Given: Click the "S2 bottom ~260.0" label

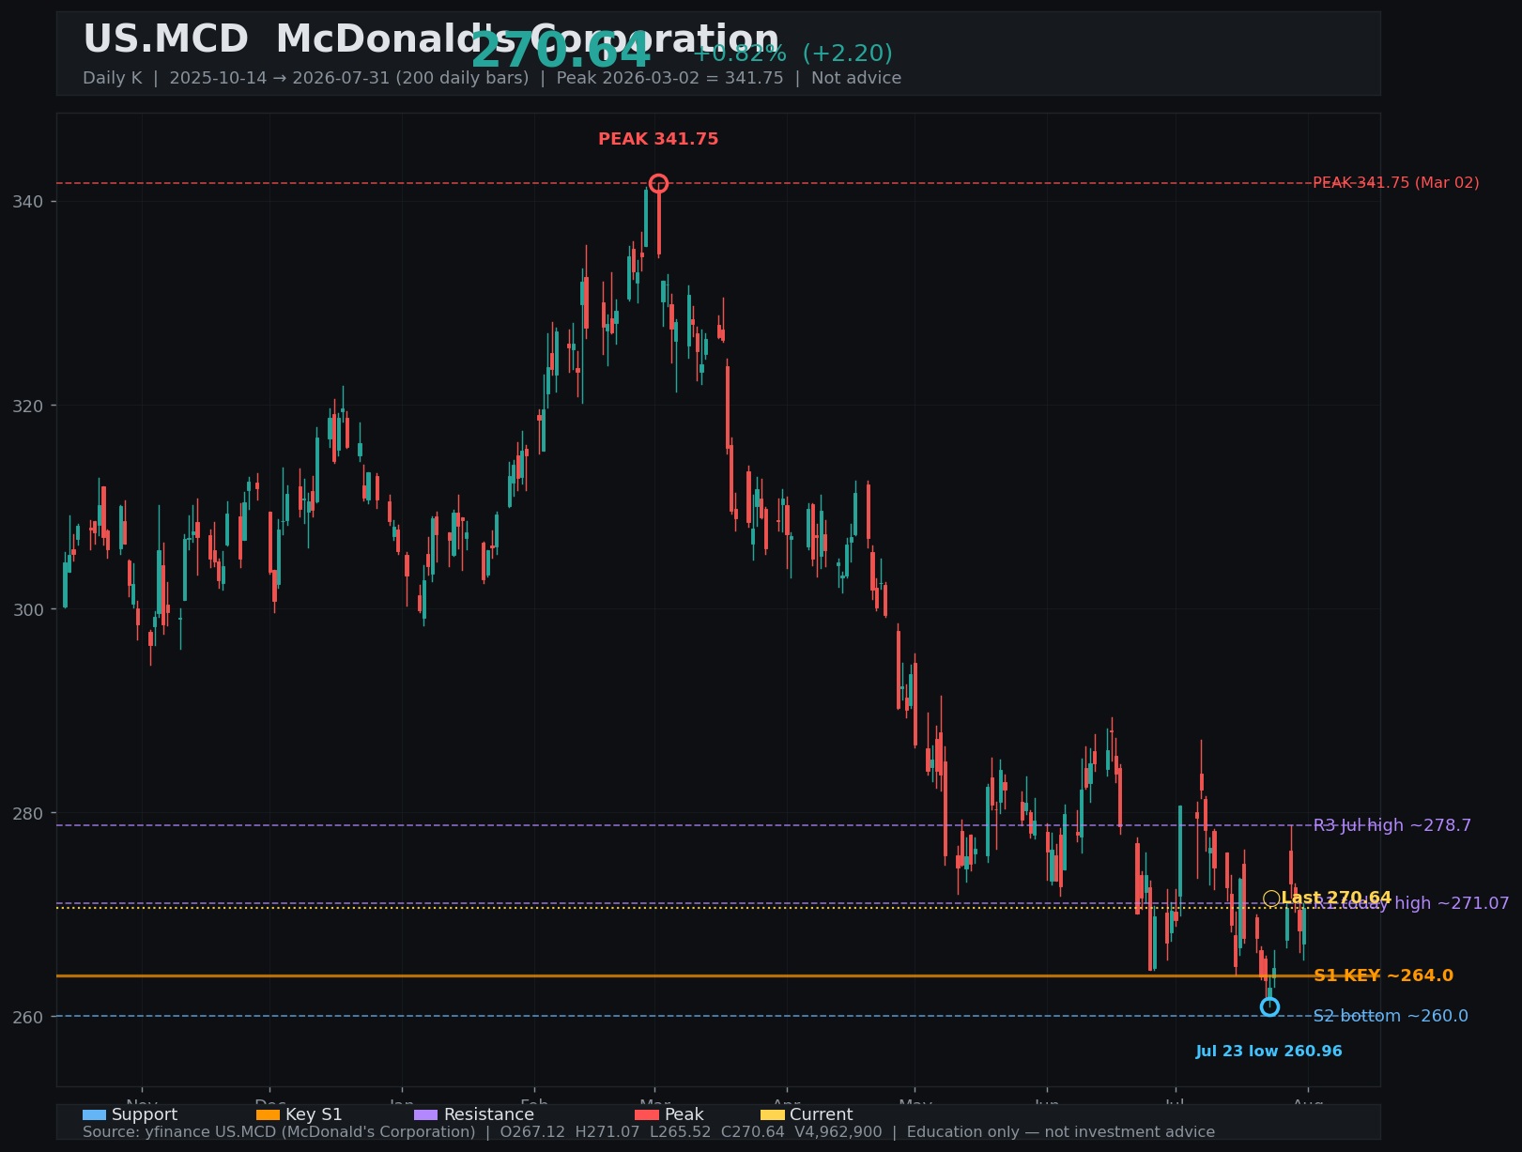Looking at the screenshot, I should tap(1391, 1016).
